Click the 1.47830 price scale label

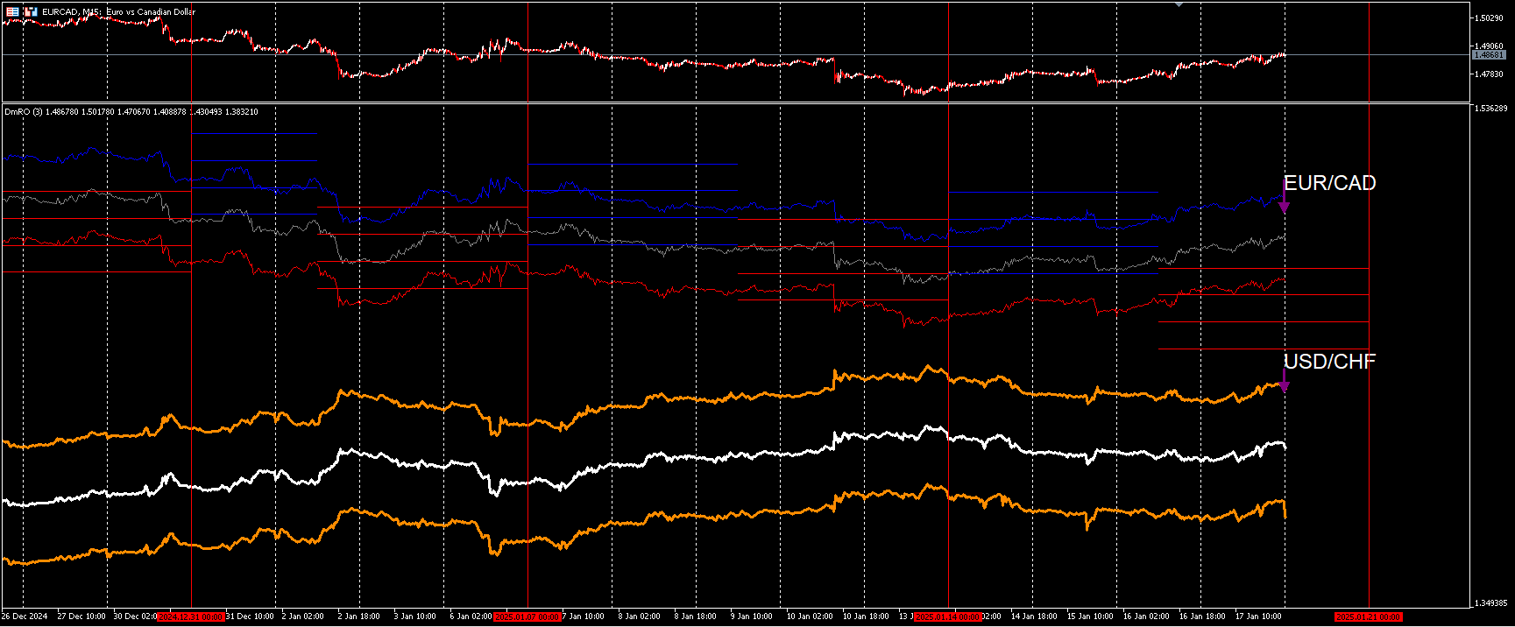tap(1489, 74)
